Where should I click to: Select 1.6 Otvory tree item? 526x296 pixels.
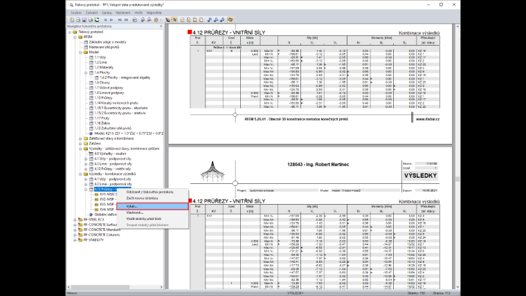tap(102, 83)
